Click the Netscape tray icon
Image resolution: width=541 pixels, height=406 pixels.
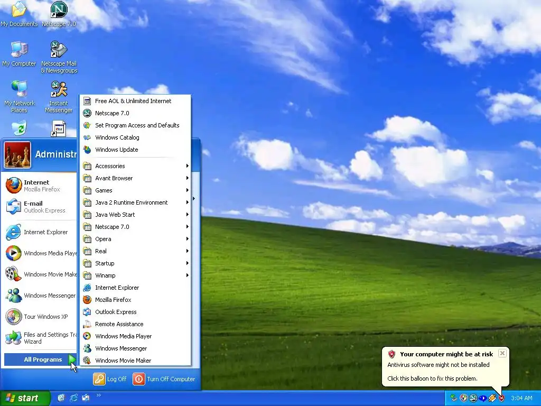[473, 398]
